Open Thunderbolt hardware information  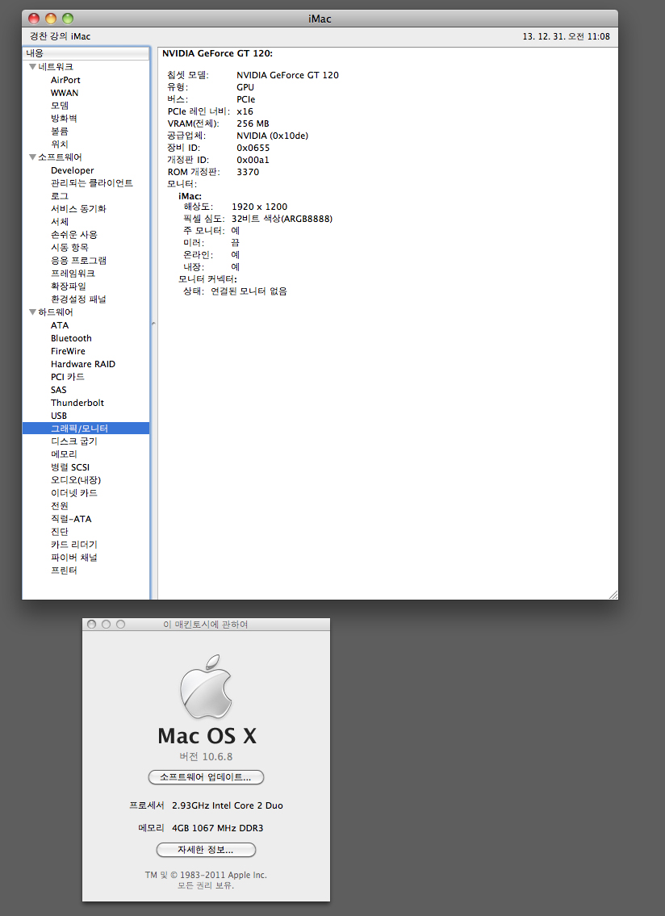tap(77, 403)
